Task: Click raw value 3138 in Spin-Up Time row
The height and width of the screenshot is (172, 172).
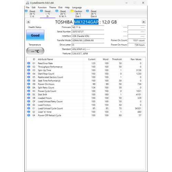Action: point(139,70)
